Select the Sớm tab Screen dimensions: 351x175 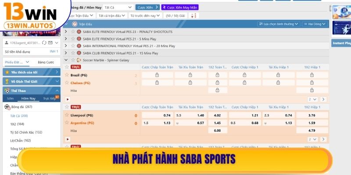[10, 98]
